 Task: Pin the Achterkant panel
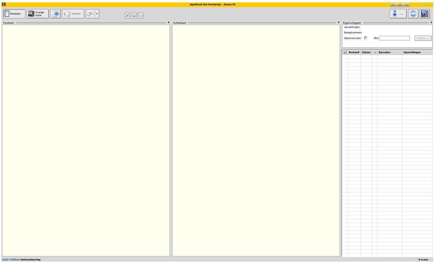(x=339, y=23)
